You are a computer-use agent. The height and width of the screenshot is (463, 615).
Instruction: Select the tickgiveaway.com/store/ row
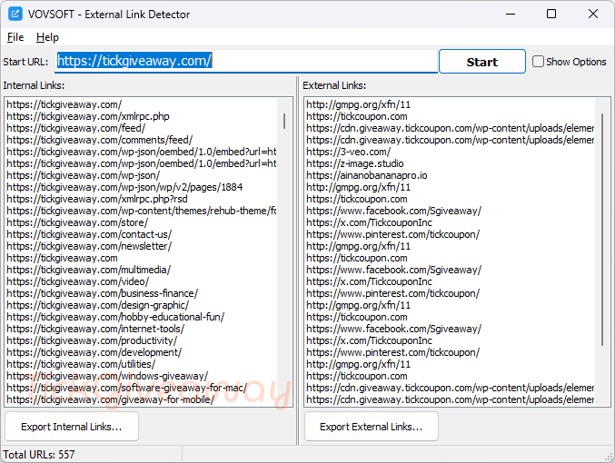(141, 222)
